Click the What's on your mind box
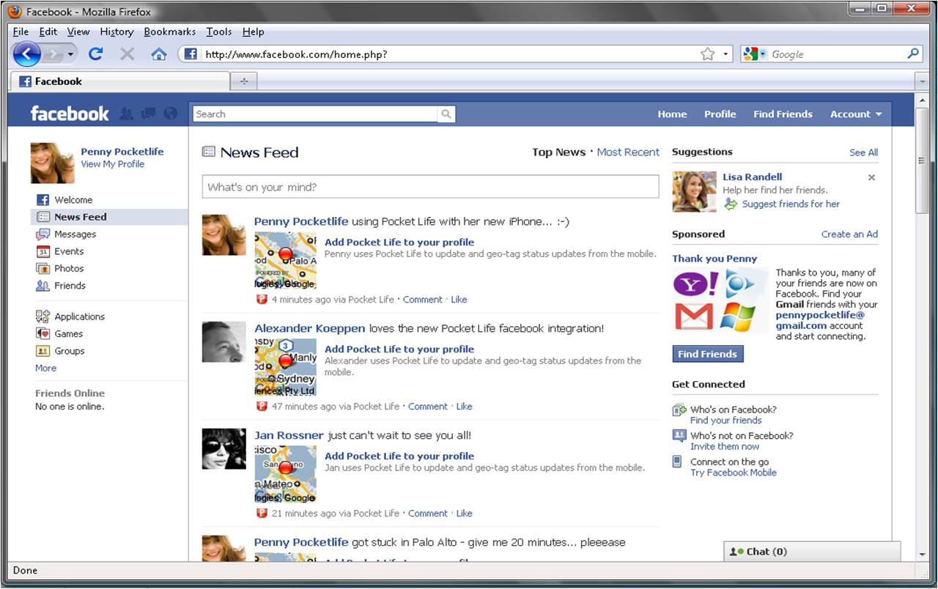Image resolution: width=938 pixels, height=589 pixels. click(430, 187)
